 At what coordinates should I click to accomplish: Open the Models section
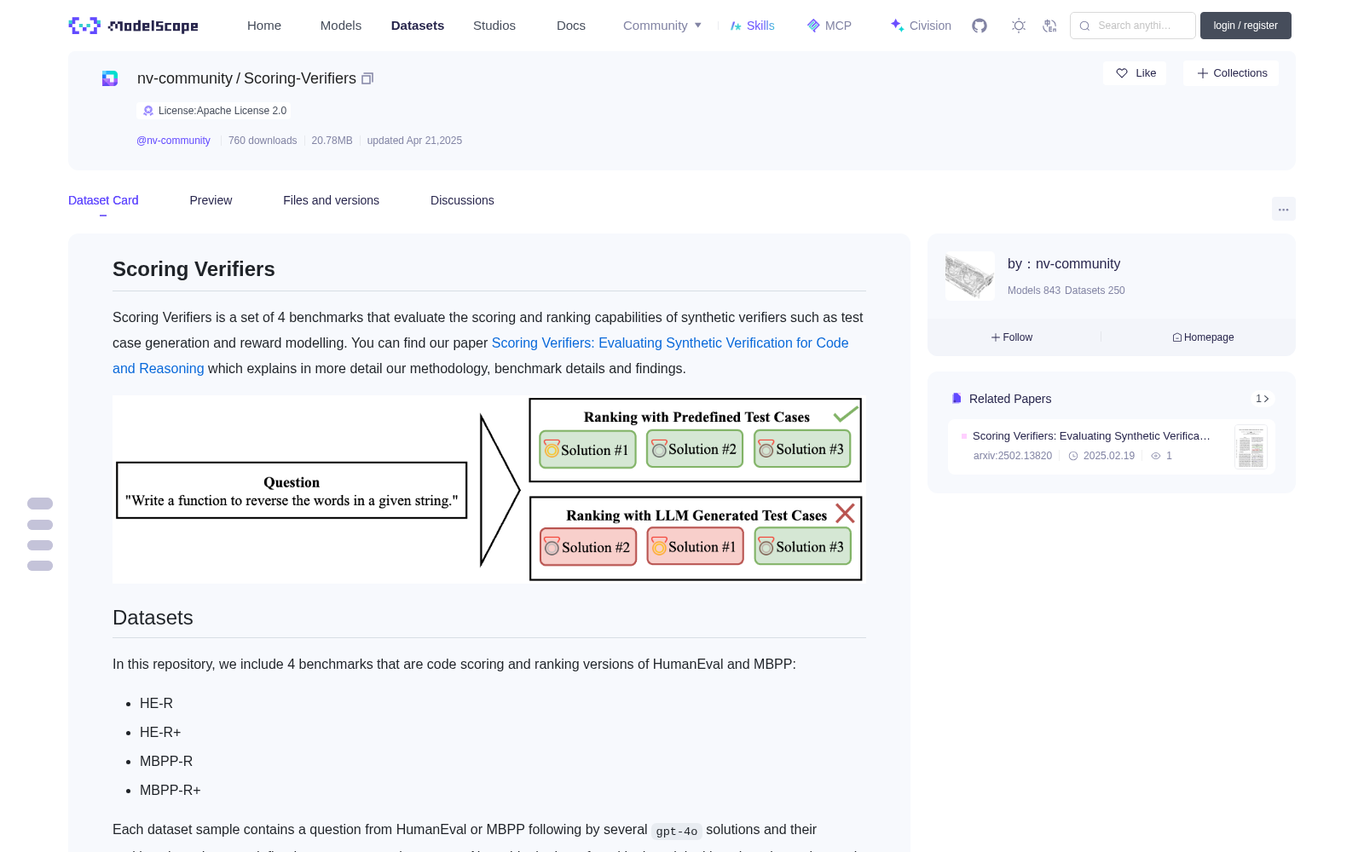click(341, 26)
